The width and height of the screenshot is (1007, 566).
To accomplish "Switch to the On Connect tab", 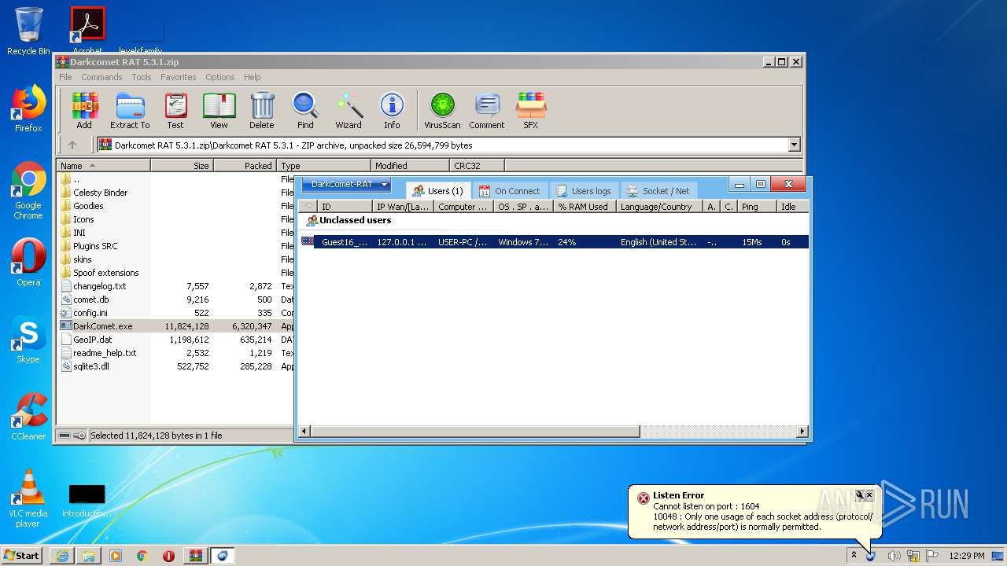I will point(510,191).
